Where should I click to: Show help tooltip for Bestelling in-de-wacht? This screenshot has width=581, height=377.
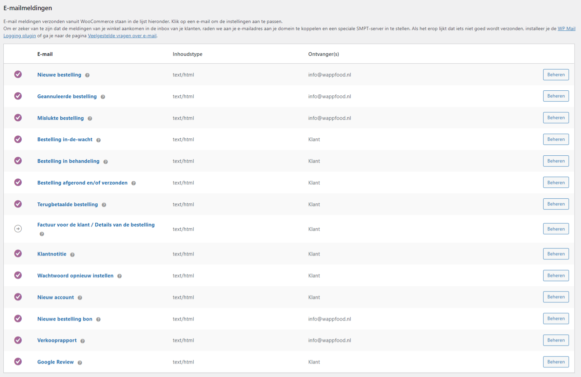tap(98, 140)
